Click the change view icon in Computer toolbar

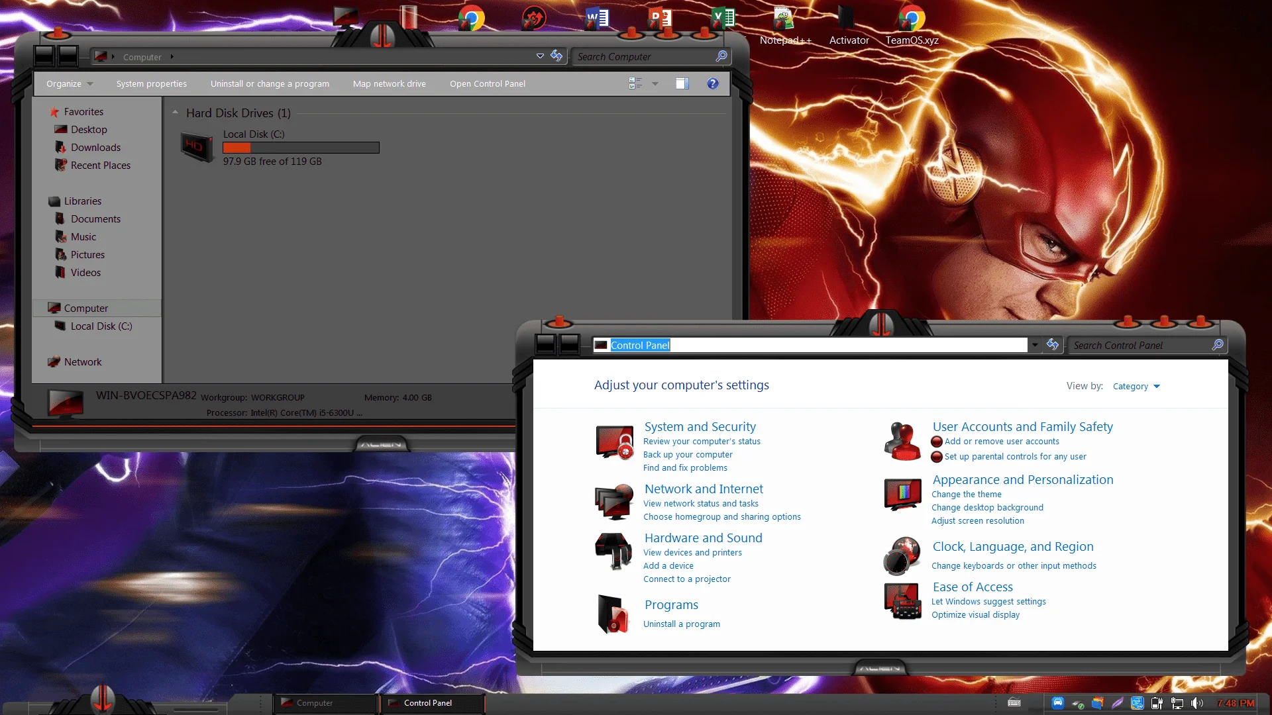[635, 83]
